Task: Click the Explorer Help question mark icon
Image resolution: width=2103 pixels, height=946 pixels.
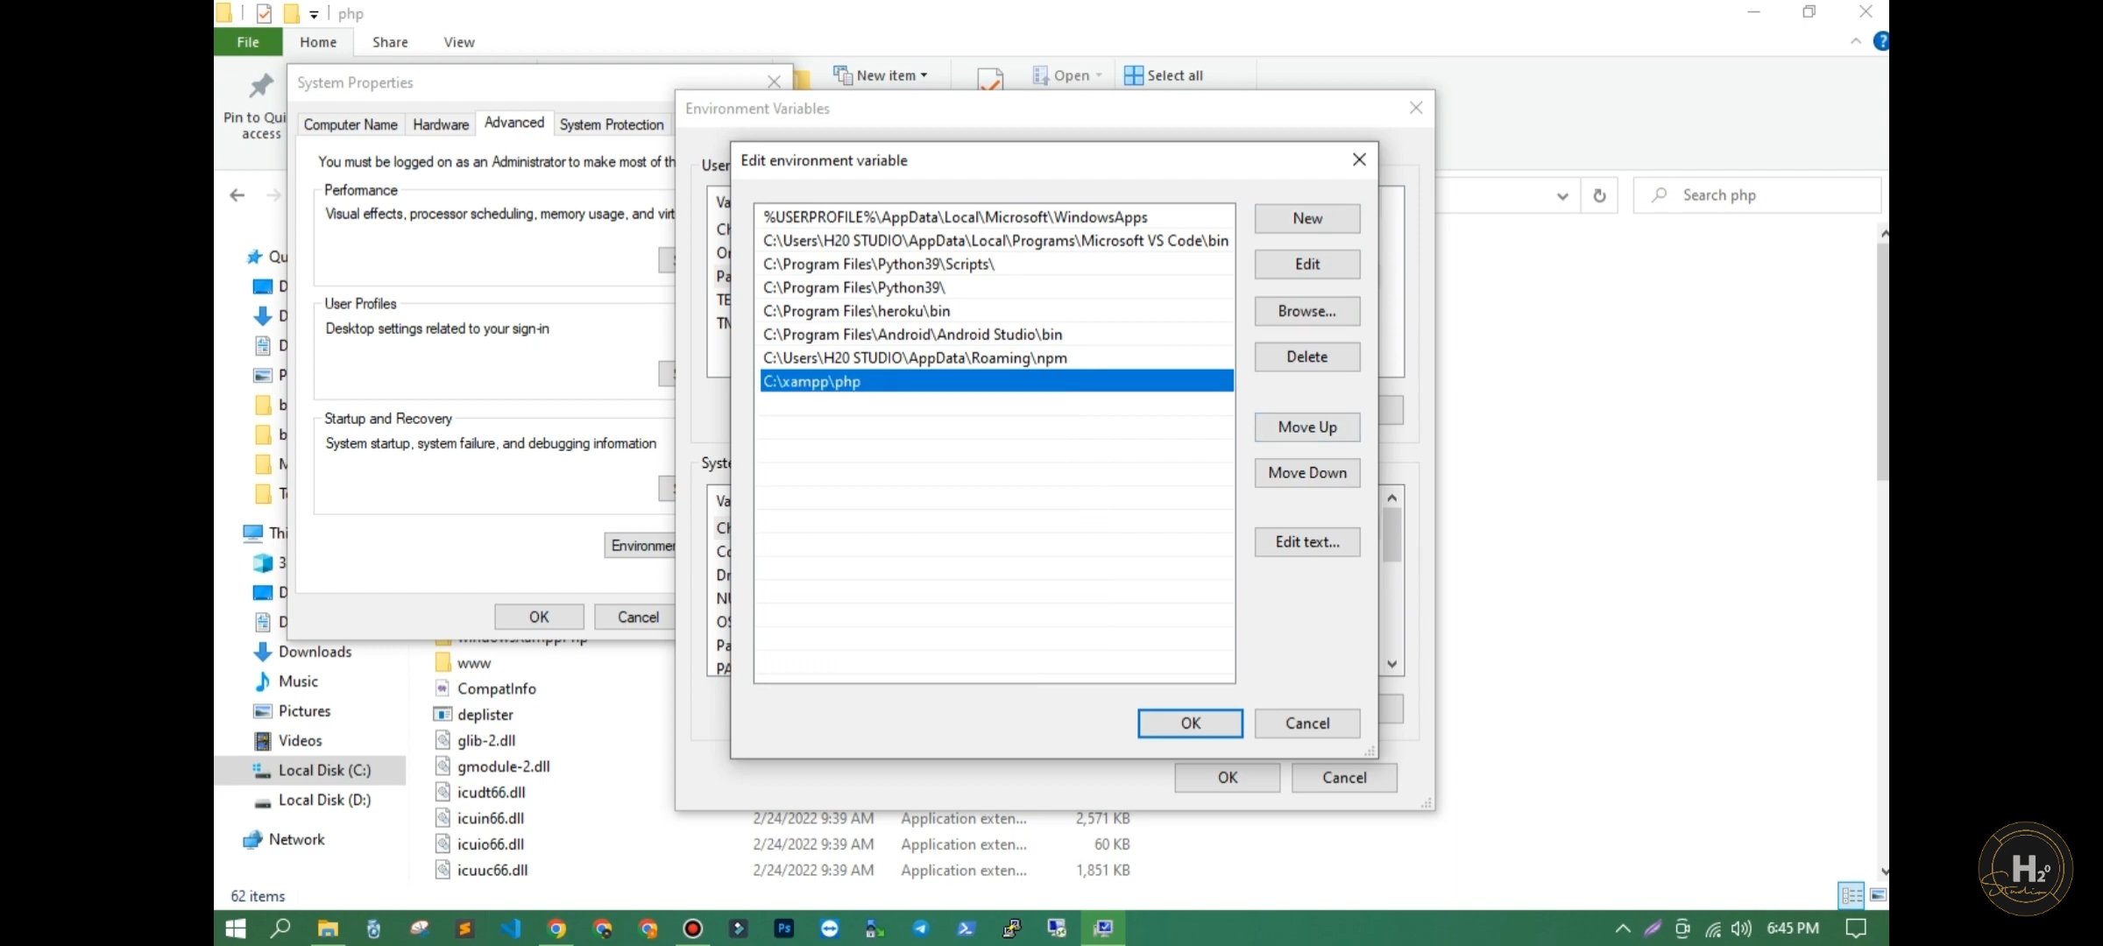Action: click(1880, 41)
